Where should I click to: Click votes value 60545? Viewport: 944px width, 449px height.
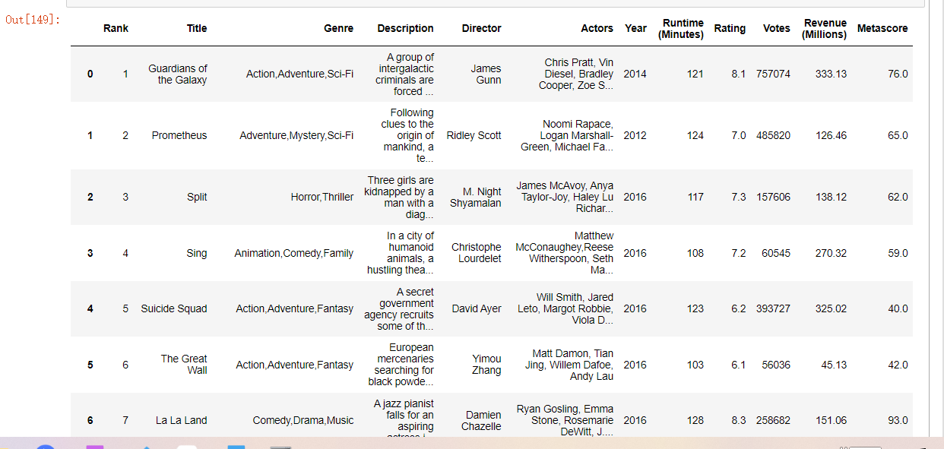click(776, 253)
